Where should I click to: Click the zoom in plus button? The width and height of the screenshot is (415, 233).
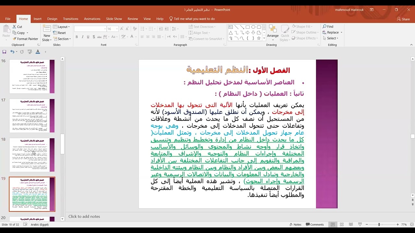pyautogui.click(x=397, y=225)
